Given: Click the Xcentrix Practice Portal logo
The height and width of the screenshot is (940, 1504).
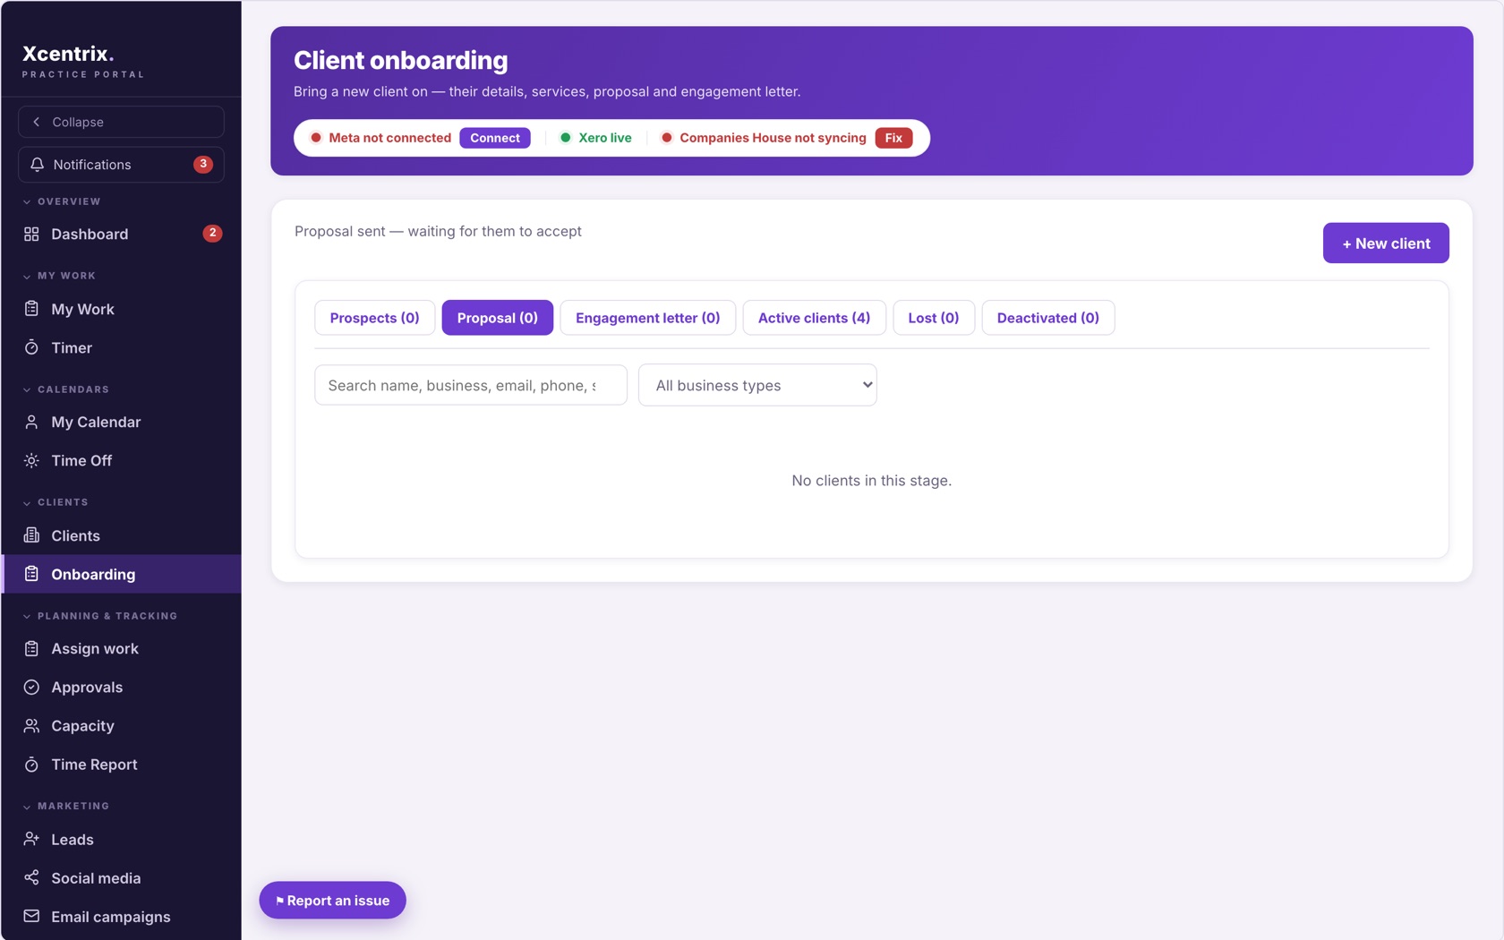Looking at the screenshot, I should (83, 61).
